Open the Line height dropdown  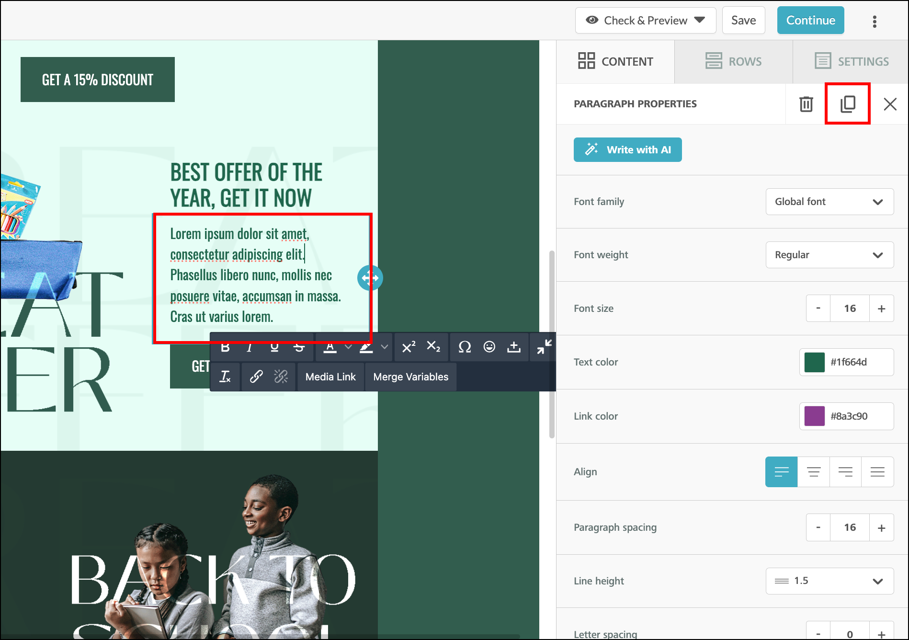click(829, 581)
